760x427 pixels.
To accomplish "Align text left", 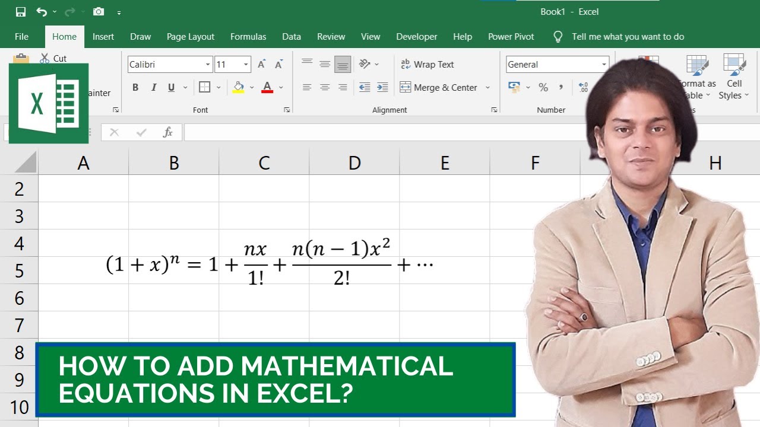I will click(x=307, y=87).
